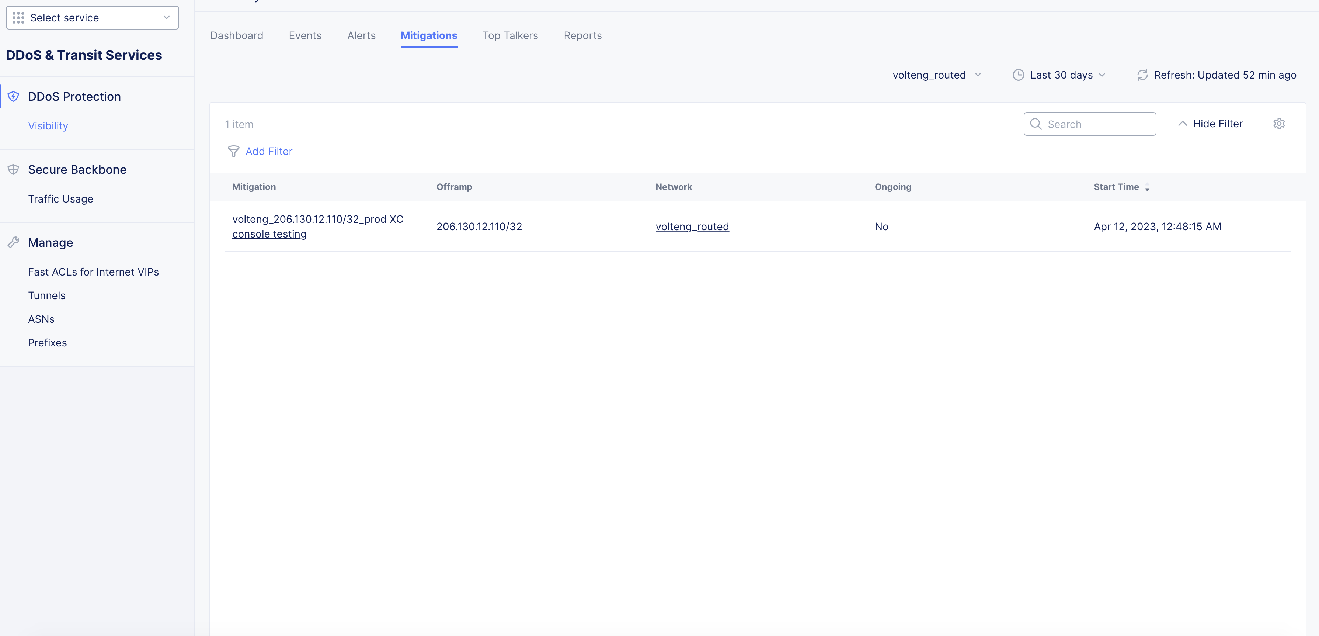
Task: Click the Search input field
Action: point(1096,124)
